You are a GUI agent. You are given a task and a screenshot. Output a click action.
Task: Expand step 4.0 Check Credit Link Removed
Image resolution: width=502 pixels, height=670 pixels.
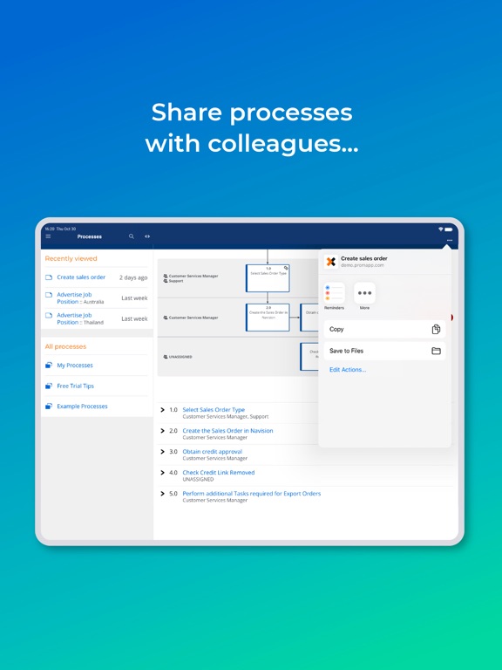coord(163,473)
